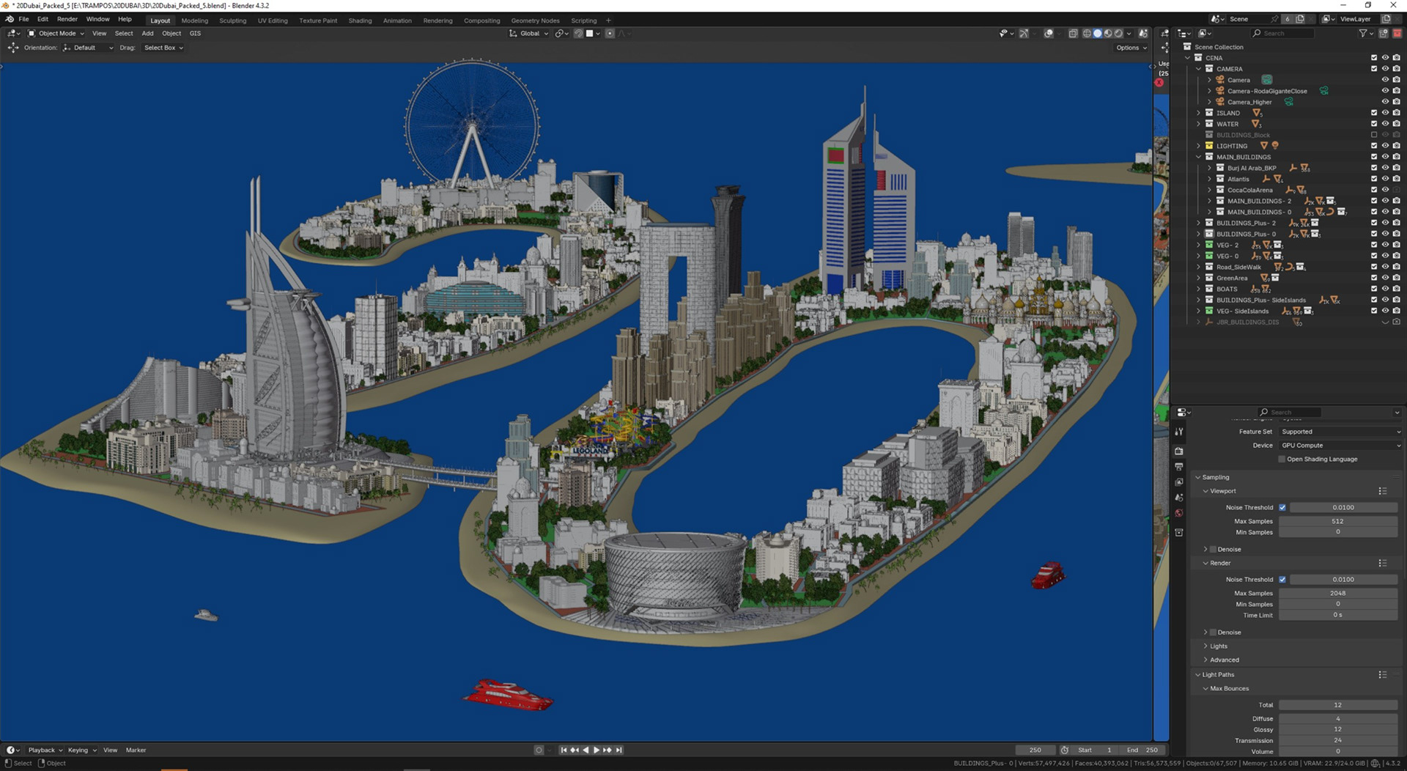
Task: Open the Render properties tab
Action: click(x=1179, y=451)
